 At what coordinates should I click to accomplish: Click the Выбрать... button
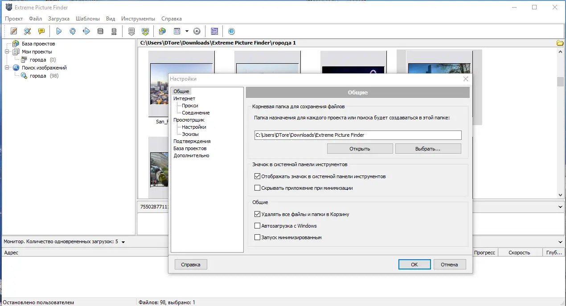pos(428,148)
